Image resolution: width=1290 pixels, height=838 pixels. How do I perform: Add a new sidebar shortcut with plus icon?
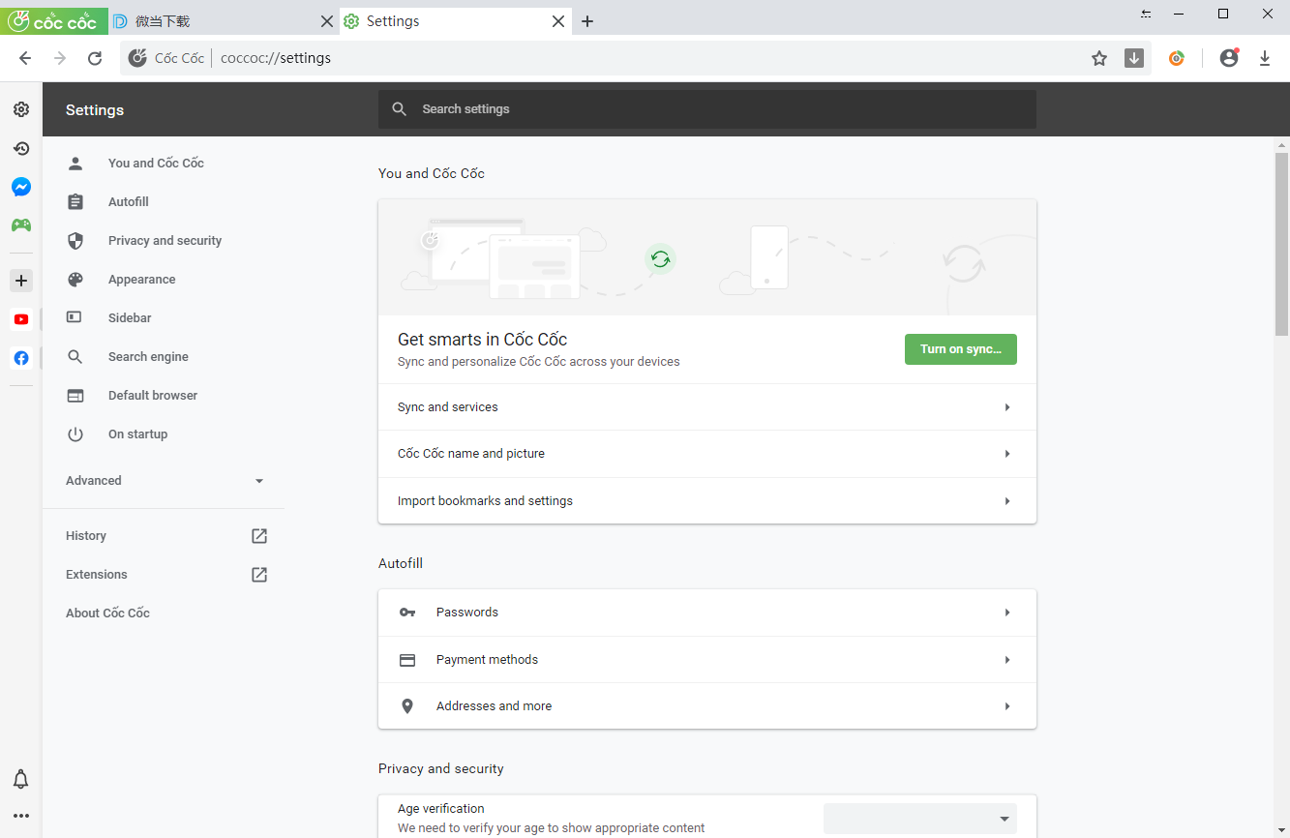[x=21, y=281]
